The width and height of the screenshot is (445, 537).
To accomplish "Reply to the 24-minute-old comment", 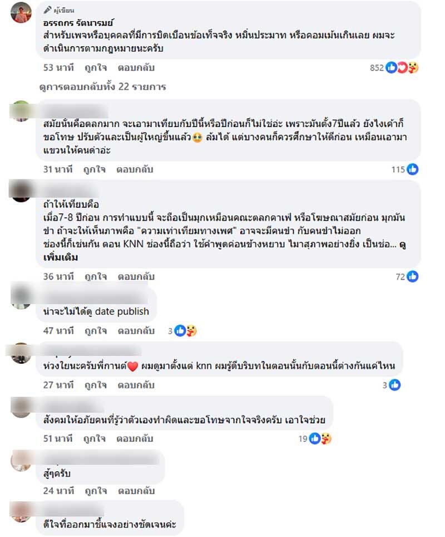I will [136, 491].
